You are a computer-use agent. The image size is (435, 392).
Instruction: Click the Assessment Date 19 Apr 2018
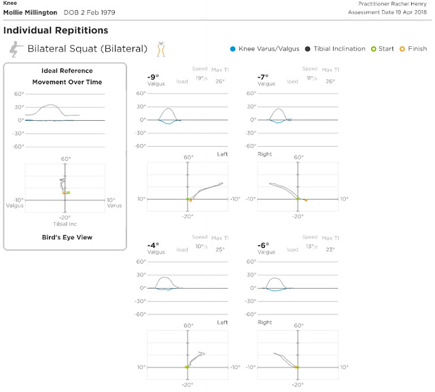(x=387, y=12)
